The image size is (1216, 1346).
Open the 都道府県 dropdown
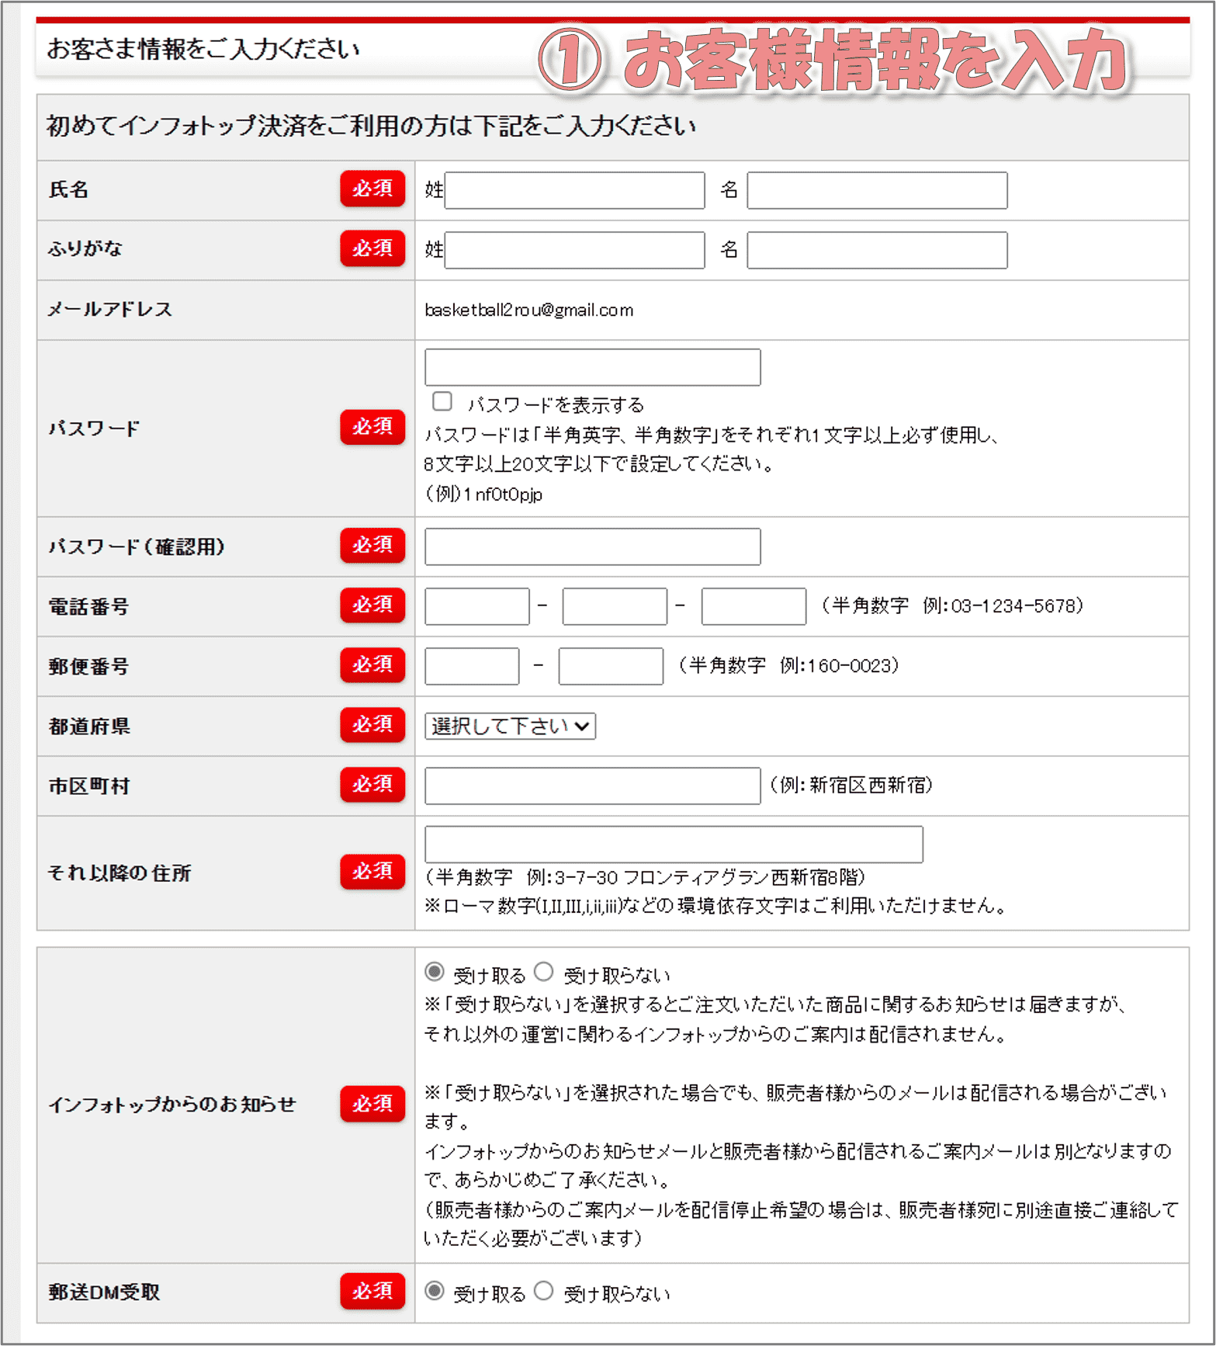click(510, 726)
